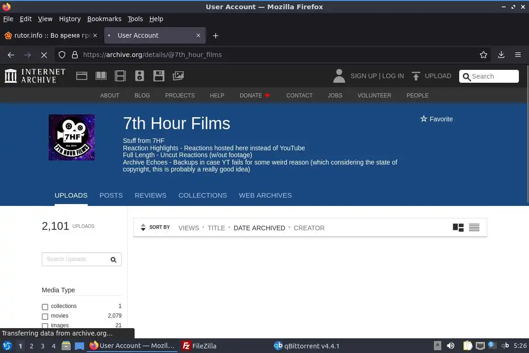Switch to the POSTS tab
The height and width of the screenshot is (353, 529).
[x=111, y=195]
